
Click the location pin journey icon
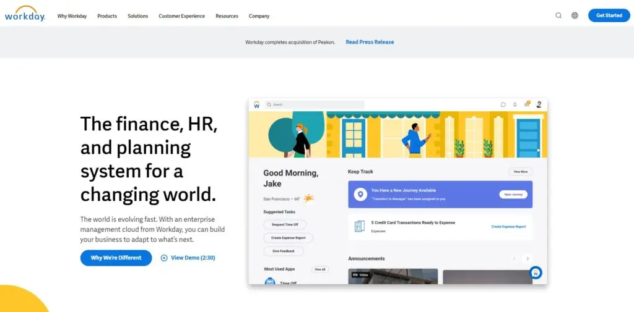[x=360, y=194]
